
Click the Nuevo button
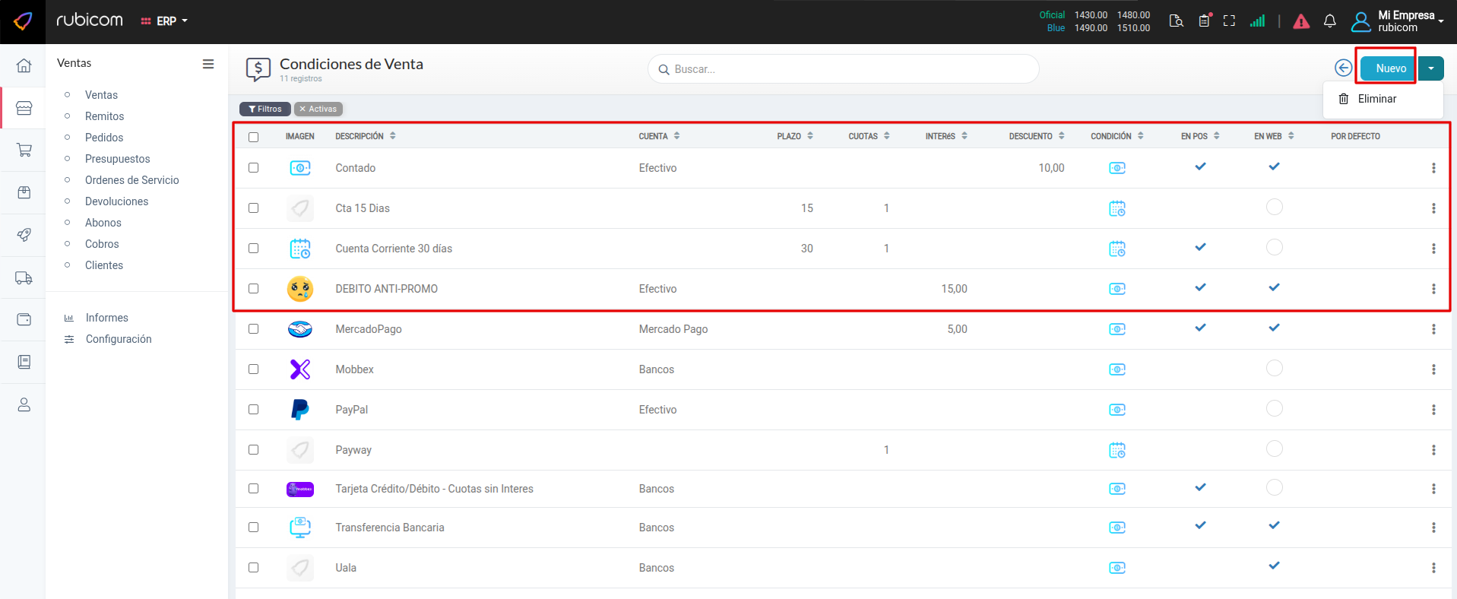[1390, 68]
